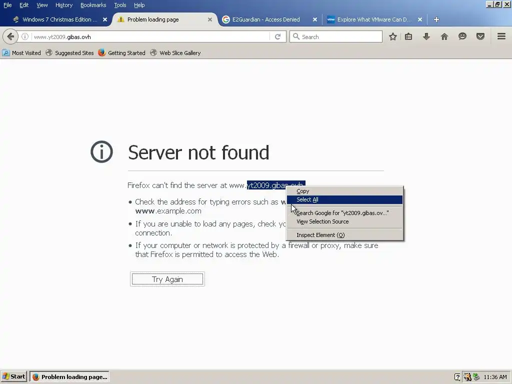Open the History menu
Screen dimensions: 512x384
coord(64,5)
